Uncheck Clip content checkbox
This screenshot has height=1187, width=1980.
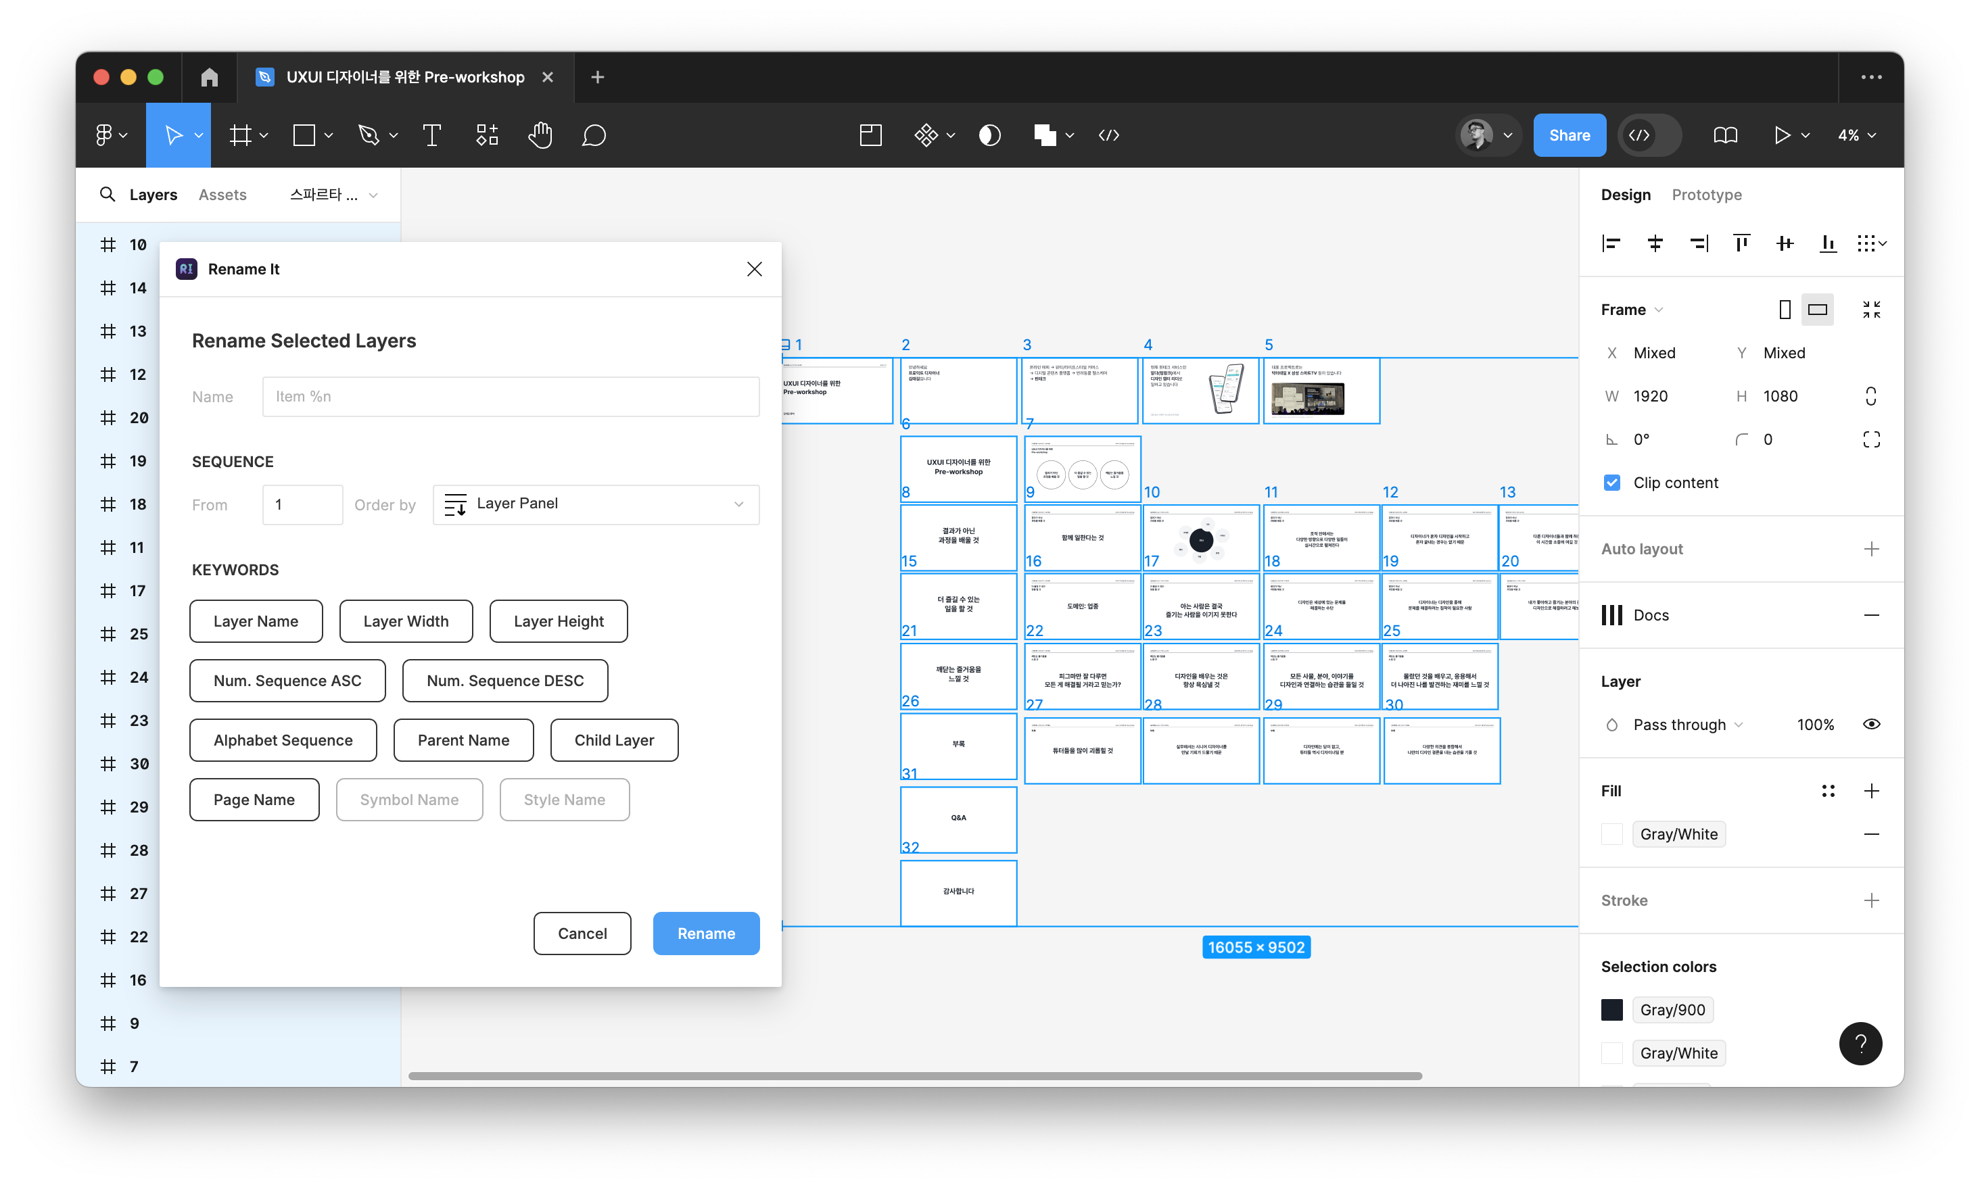[1612, 483]
